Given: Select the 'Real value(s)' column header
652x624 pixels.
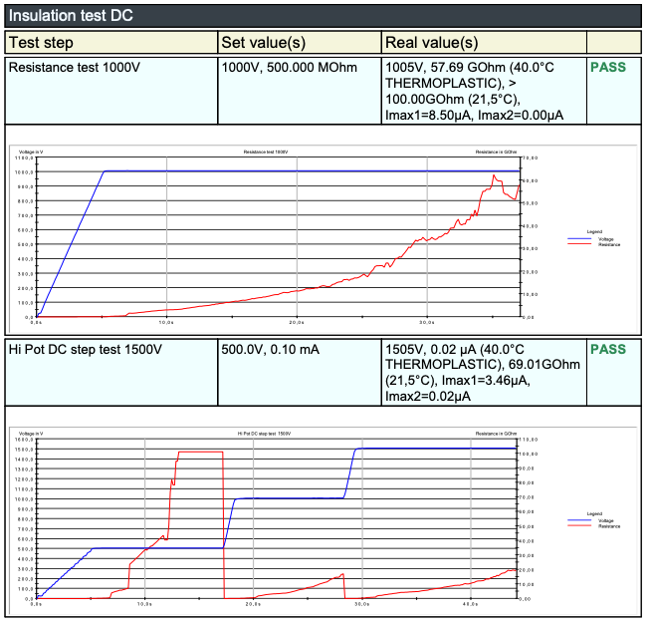Looking at the screenshot, I should pyautogui.click(x=431, y=43).
